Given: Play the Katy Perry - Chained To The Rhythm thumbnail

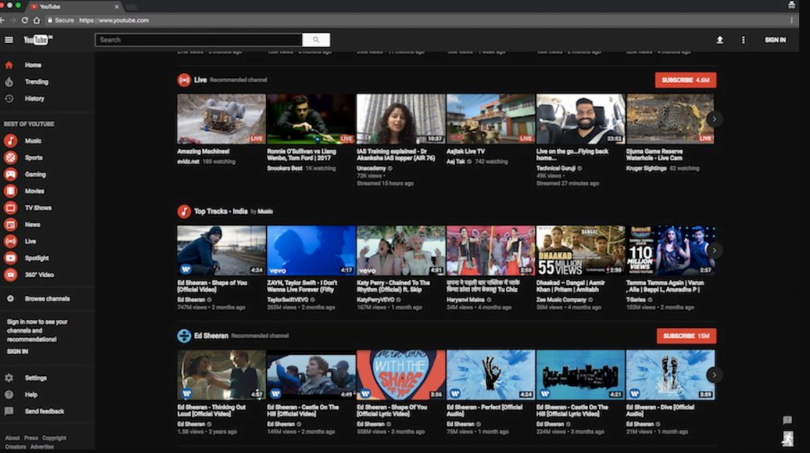Looking at the screenshot, I should click(399, 249).
